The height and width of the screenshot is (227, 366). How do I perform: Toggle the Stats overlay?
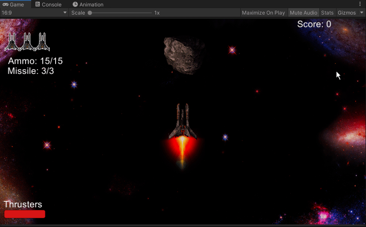coord(327,13)
